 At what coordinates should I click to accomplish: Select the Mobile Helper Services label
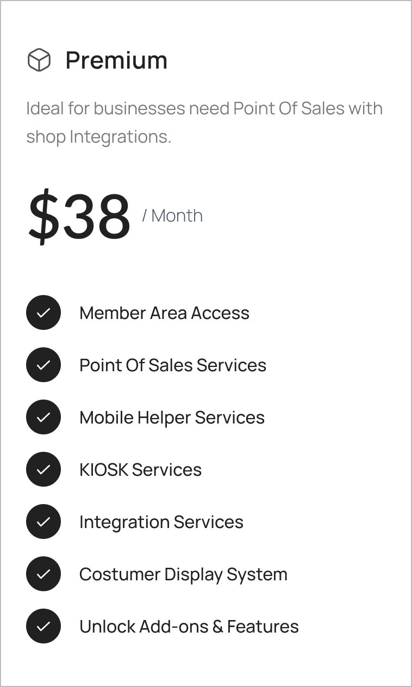[172, 418]
